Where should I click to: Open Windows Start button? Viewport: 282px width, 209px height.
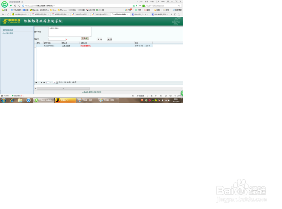[4, 100]
